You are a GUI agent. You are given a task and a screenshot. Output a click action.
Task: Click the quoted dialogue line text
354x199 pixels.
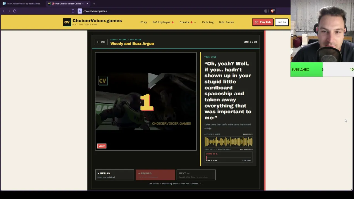(228, 91)
